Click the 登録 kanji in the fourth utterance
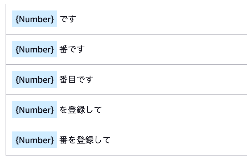 (x=77, y=110)
